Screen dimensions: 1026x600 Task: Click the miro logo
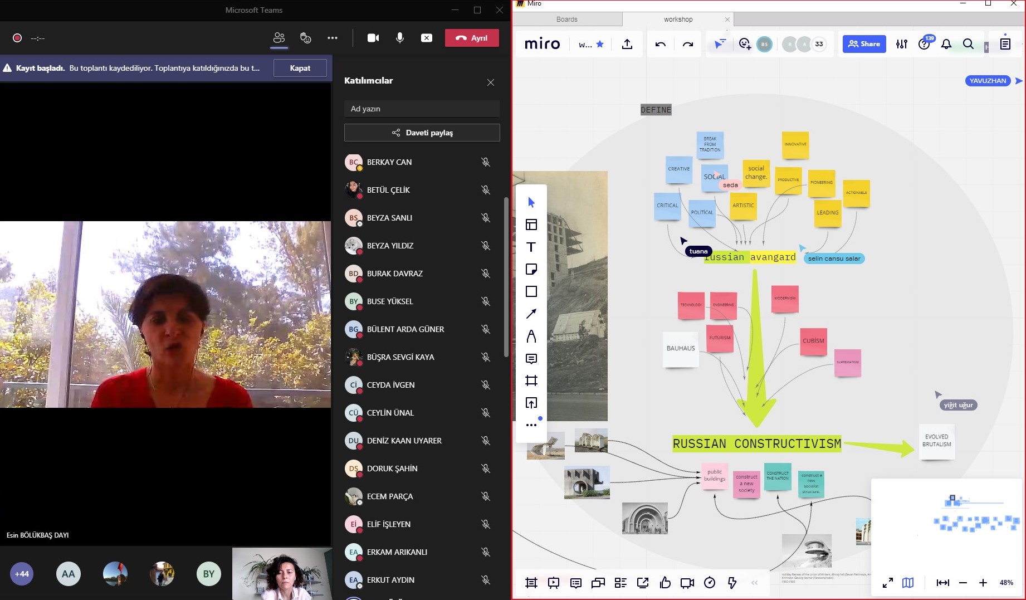pyautogui.click(x=543, y=44)
